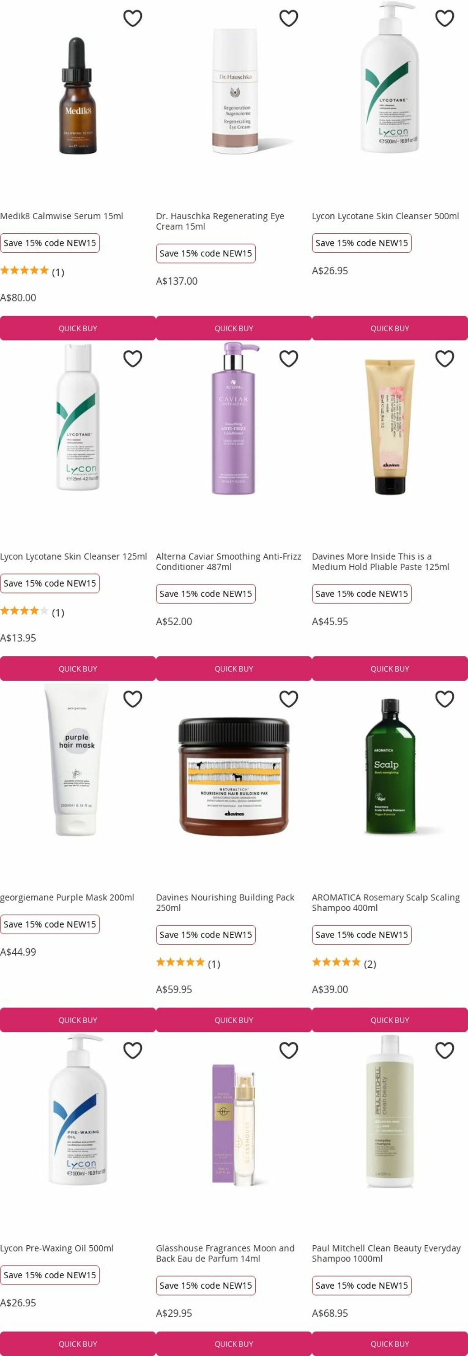Click NEW15 promo badge under Dr. Hauschka
The width and height of the screenshot is (468, 1356).
tap(206, 253)
